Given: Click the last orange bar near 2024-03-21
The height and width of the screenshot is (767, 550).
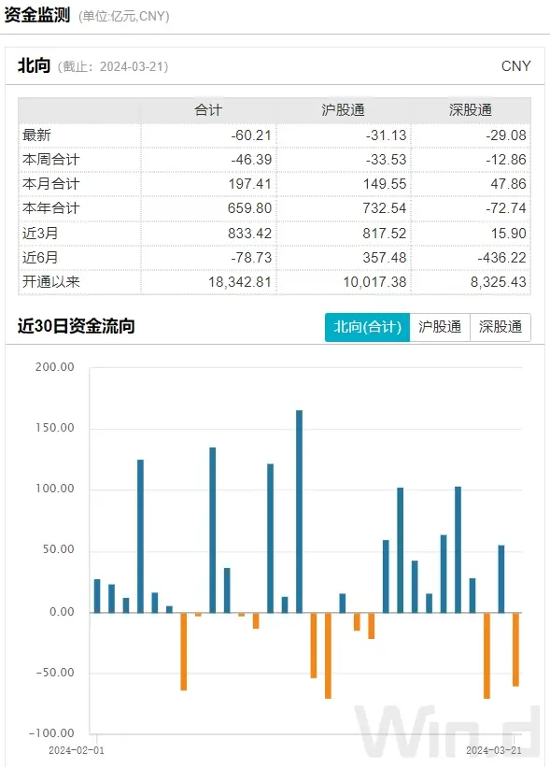Looking at the screenshot, I should click(515, 649).
